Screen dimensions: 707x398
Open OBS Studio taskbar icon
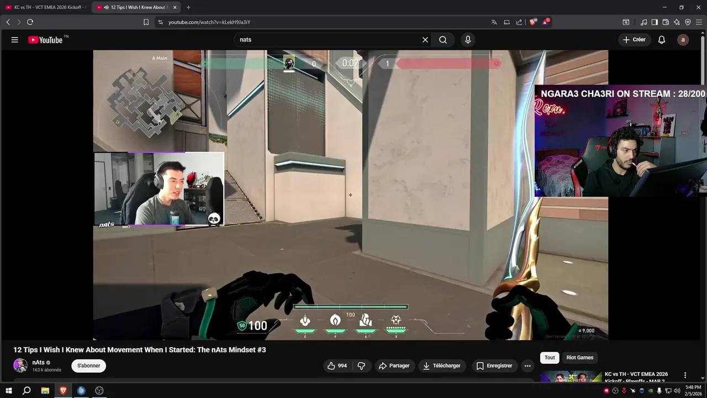tap(99, 390)
